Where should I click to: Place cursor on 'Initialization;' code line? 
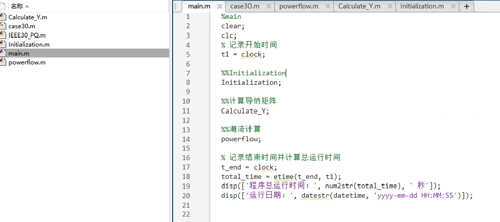coord(251,82)
